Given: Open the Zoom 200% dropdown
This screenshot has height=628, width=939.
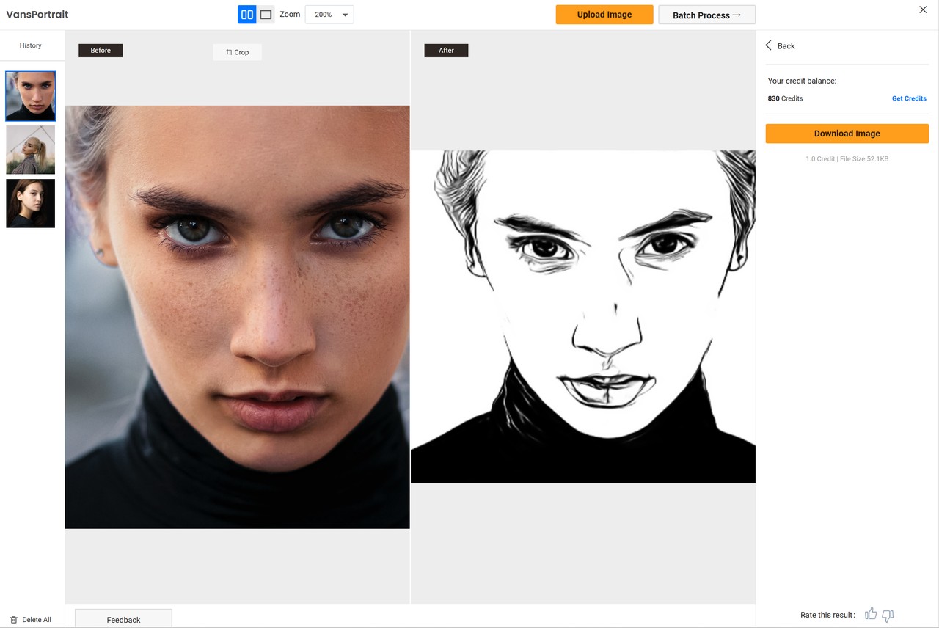Looking at the screenshot, I should pos(329,15).
